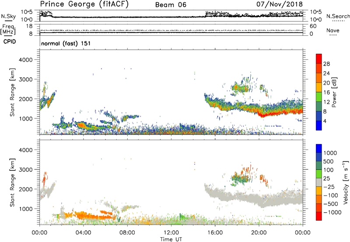Click the gray segment of Velocity colorbar
Viewport: 350px width, 242px height.
(x=319, y=182)
